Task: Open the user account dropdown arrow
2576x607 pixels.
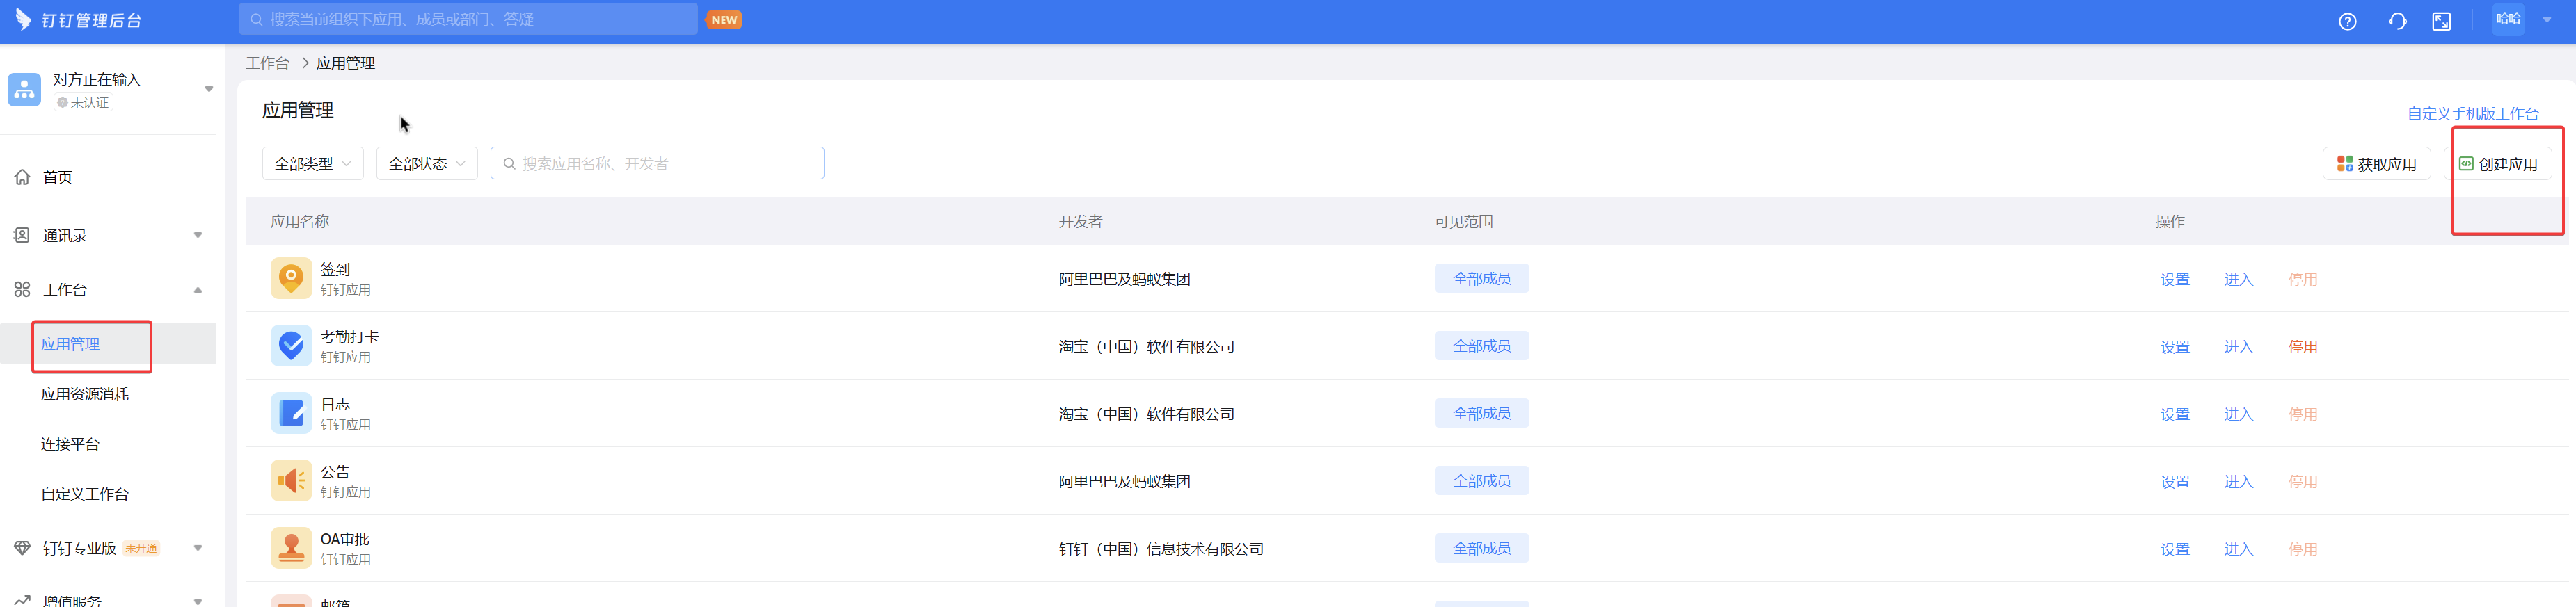Action: point(2547,19)
